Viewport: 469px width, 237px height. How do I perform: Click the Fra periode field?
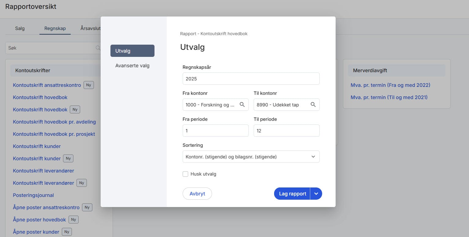click(x=216, y=131)
